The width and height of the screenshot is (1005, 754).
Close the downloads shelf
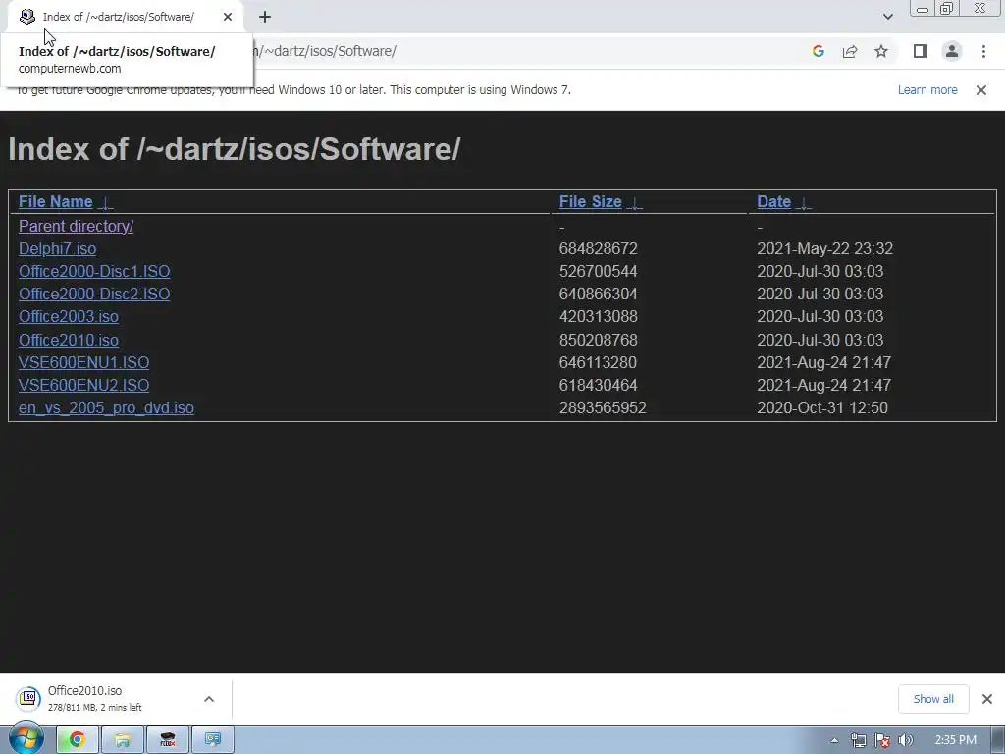[987, 699]
